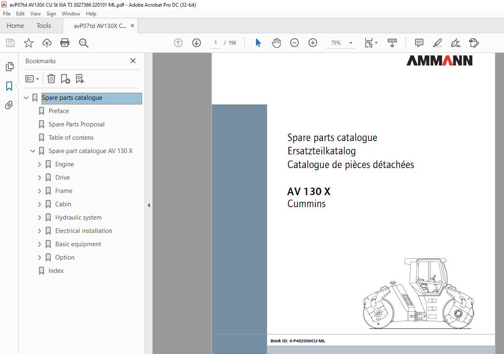Go to the previous page

(x=178, y=43)
